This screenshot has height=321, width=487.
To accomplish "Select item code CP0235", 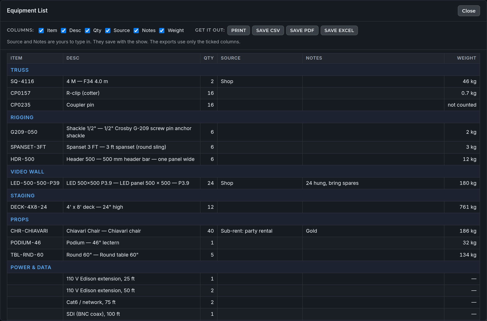I will pos(20,105).
